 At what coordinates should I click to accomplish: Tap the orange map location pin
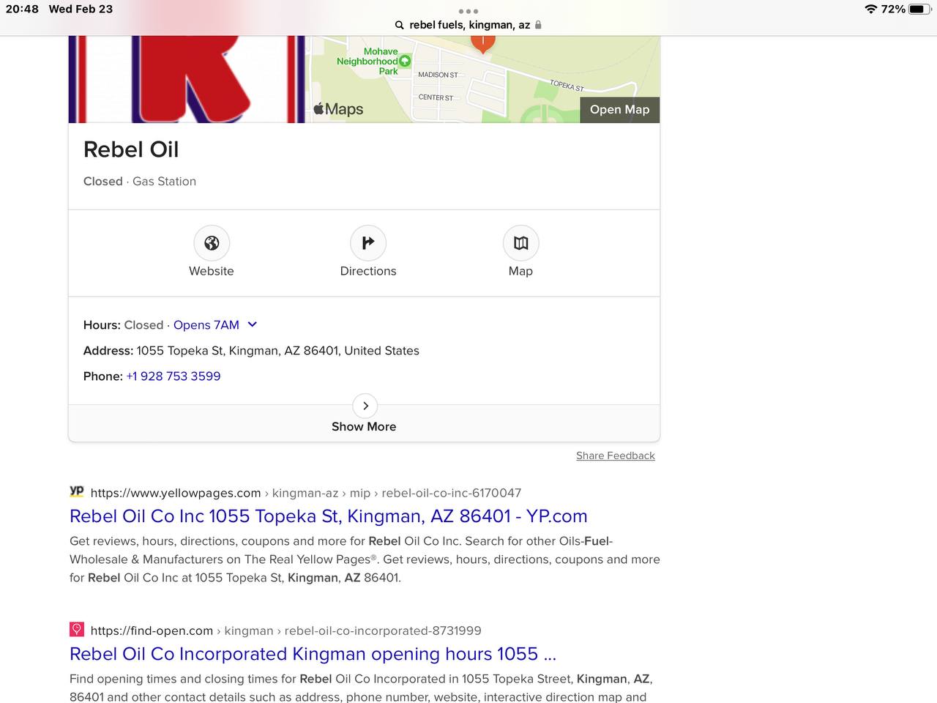tap(482, 44)
